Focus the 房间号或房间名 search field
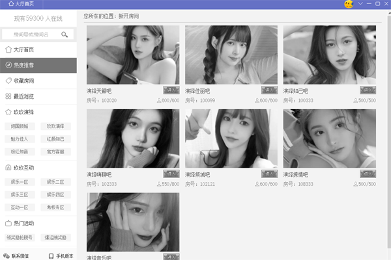 tap(38, 34)
